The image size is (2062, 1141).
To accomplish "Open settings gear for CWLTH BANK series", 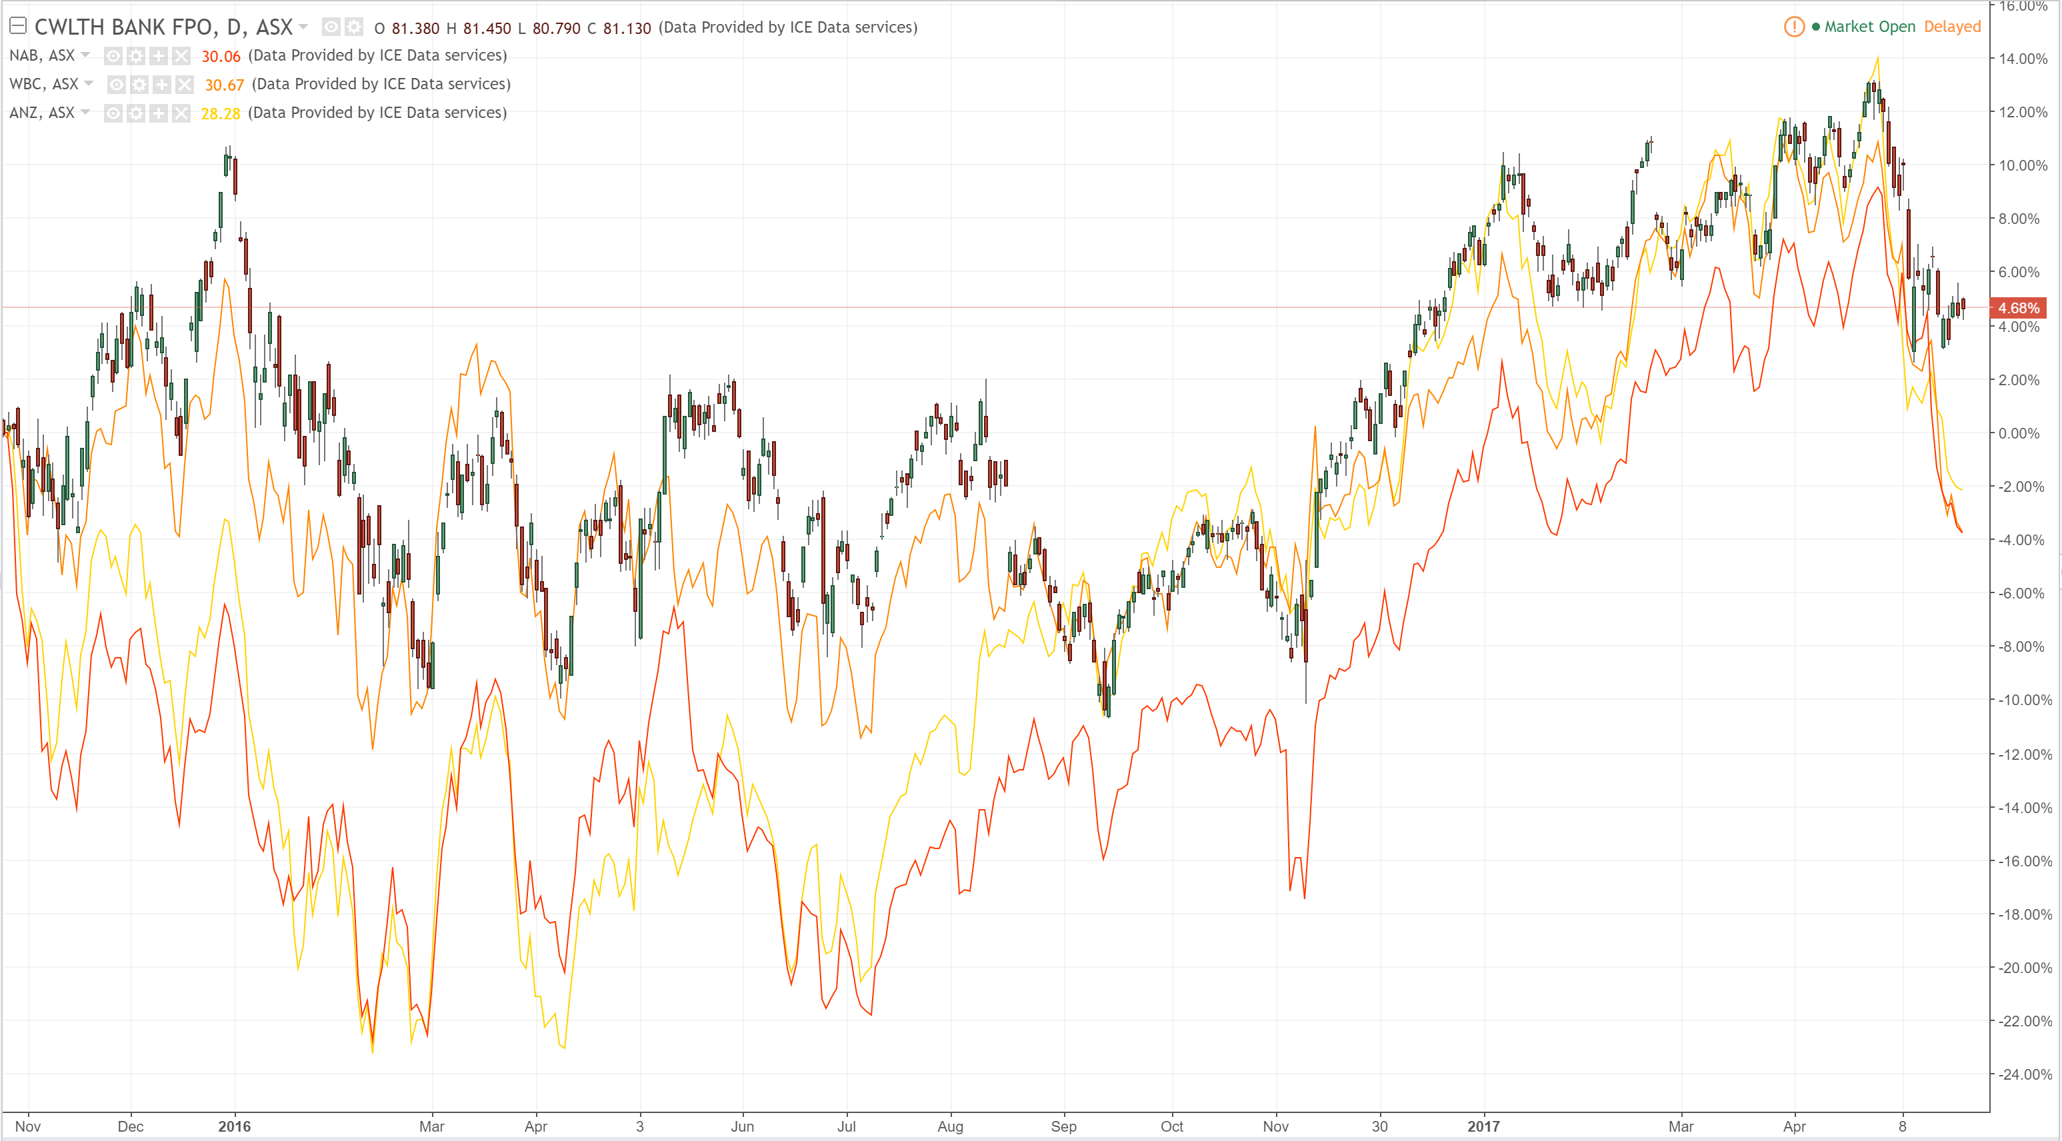I will [353, 27].
